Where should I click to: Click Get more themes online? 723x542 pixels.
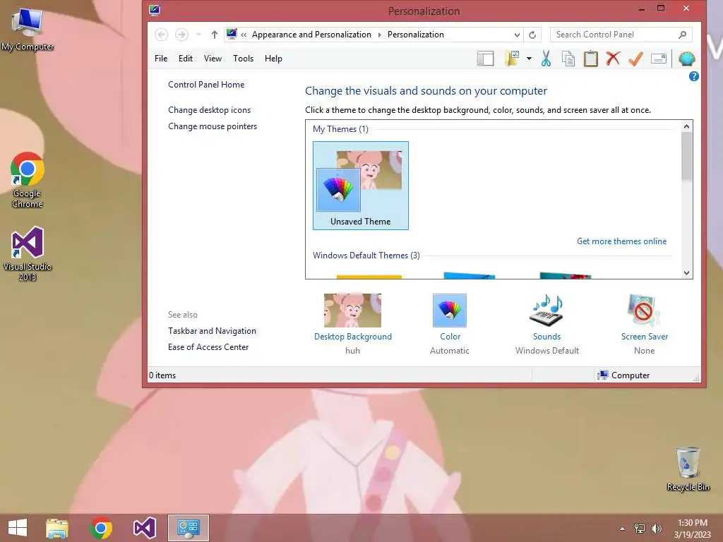pos(621,241)
